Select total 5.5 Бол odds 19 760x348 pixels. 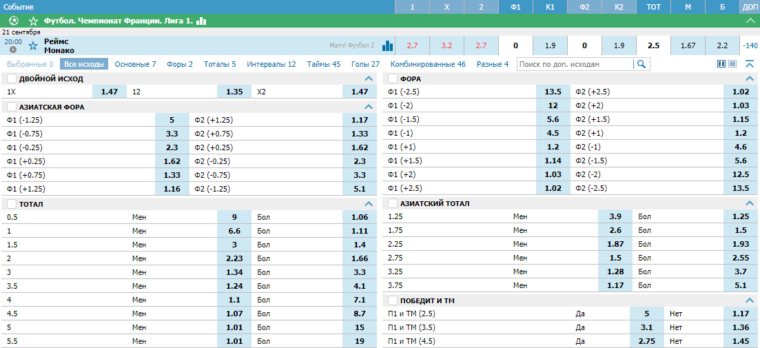360,341
